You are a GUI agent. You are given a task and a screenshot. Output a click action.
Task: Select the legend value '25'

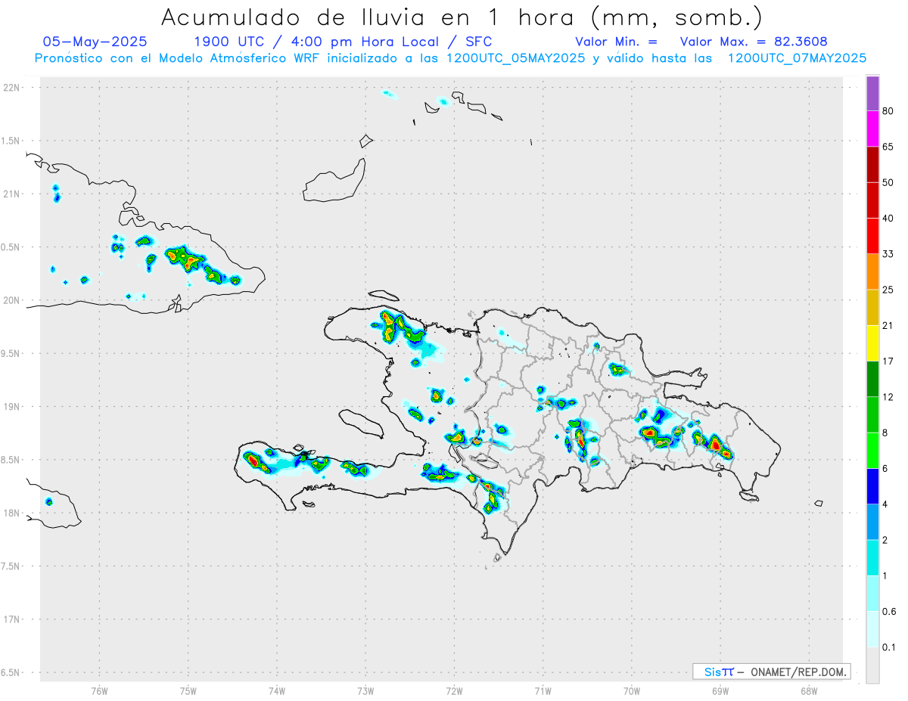(x=888, y=290)
